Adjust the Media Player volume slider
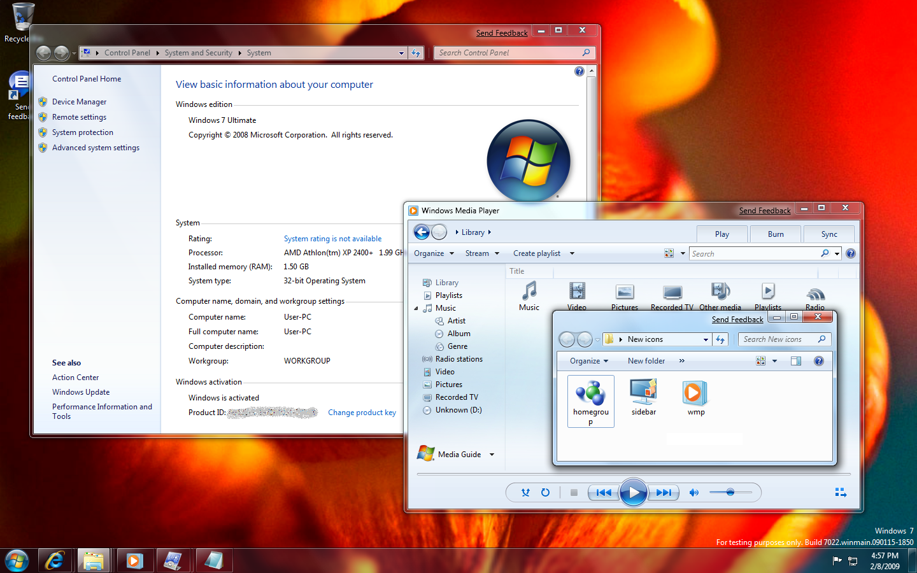917x573 pixels. click(730, 492)
